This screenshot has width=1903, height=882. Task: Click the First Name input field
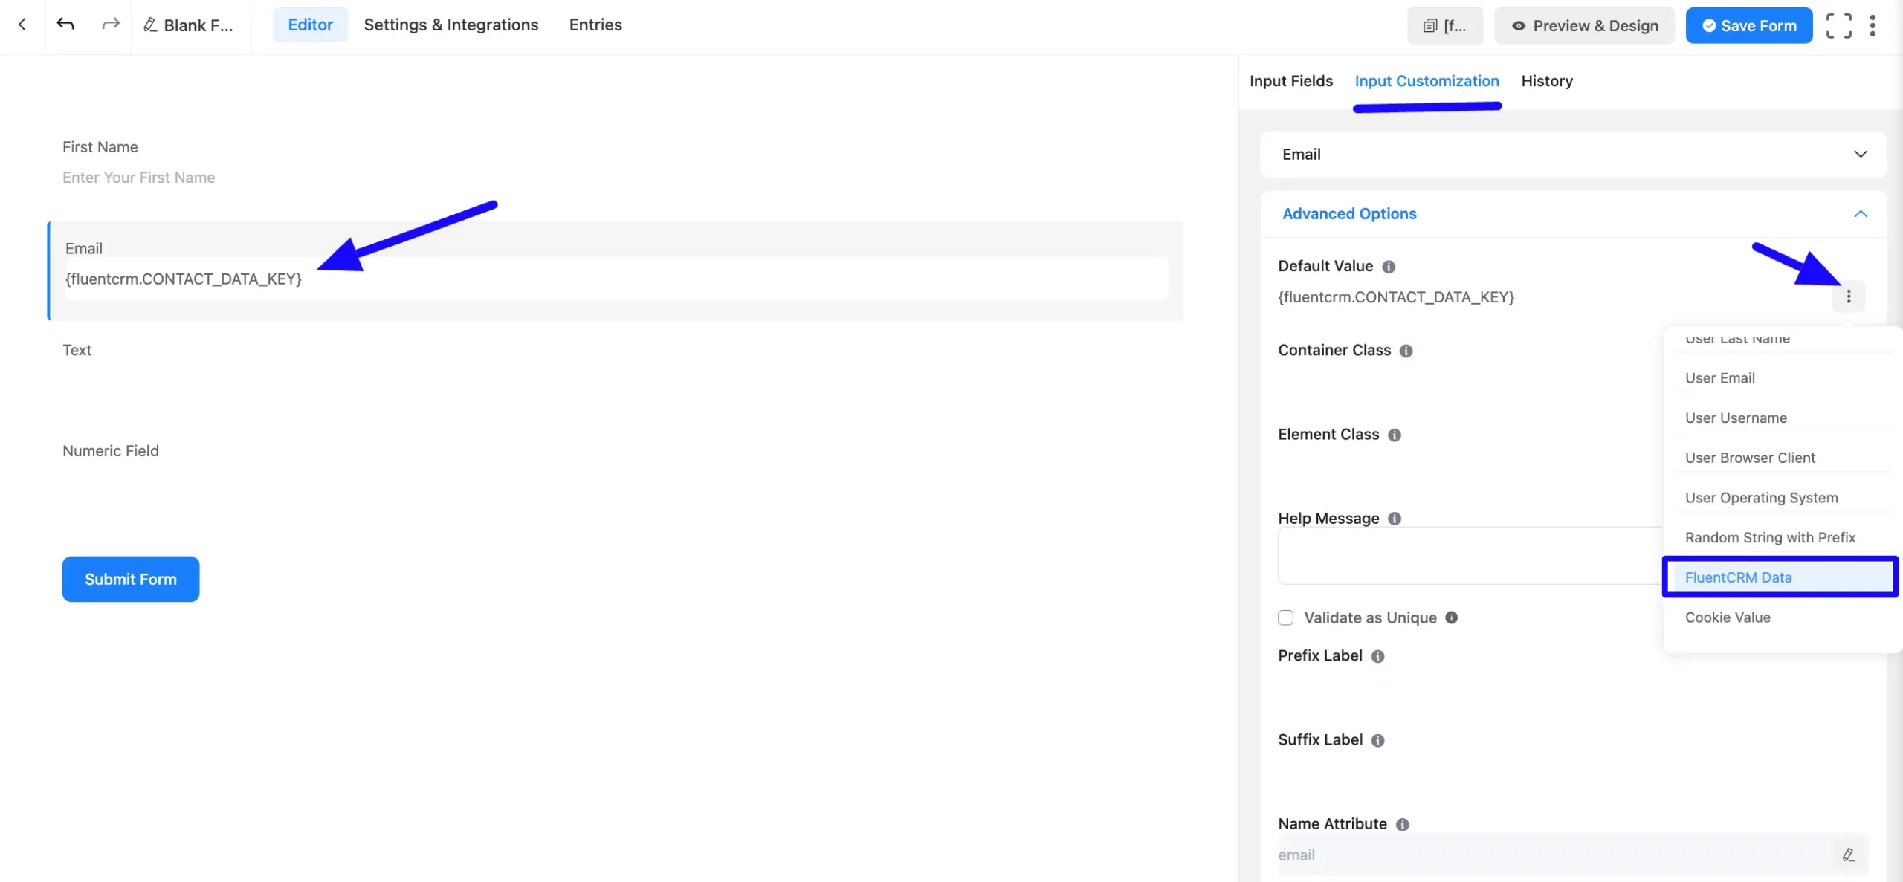(616, 178)
